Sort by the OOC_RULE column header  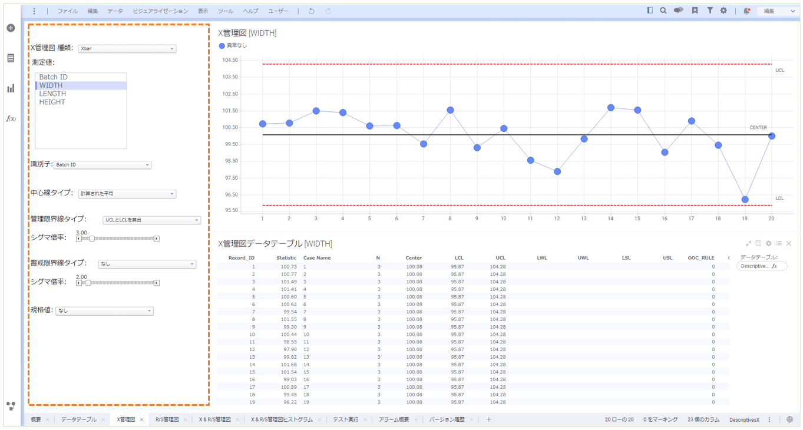tap(701, 258)
